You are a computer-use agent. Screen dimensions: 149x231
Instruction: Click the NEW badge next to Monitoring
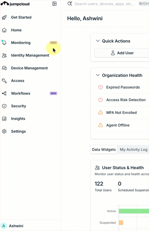coord(53,43)
